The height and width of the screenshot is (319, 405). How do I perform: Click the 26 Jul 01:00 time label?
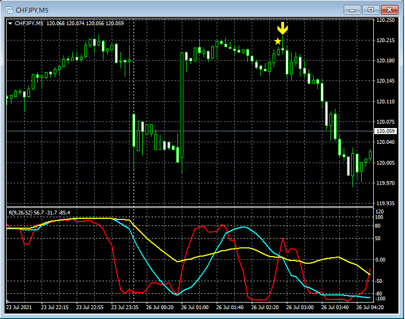[x=195, y=308]
